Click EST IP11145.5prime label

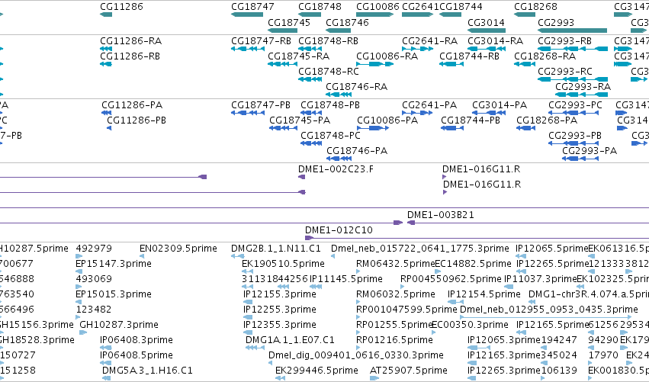pyautogui.click(x=346, y=279)
